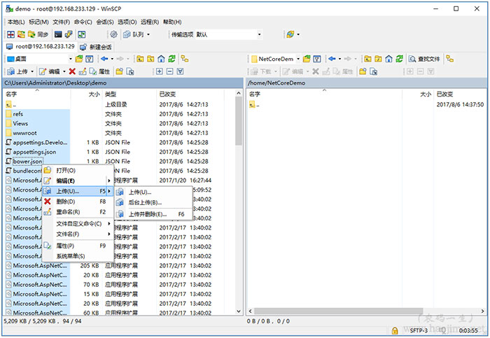Click the local panel filter icon
Screen dimensions: 490x338
tap(90, 59)
